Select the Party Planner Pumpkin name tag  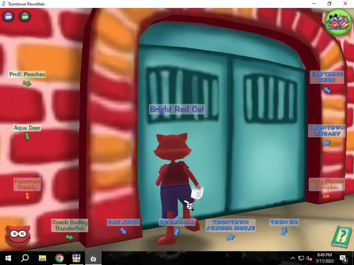pyautogui.click(x=327, y=184)
